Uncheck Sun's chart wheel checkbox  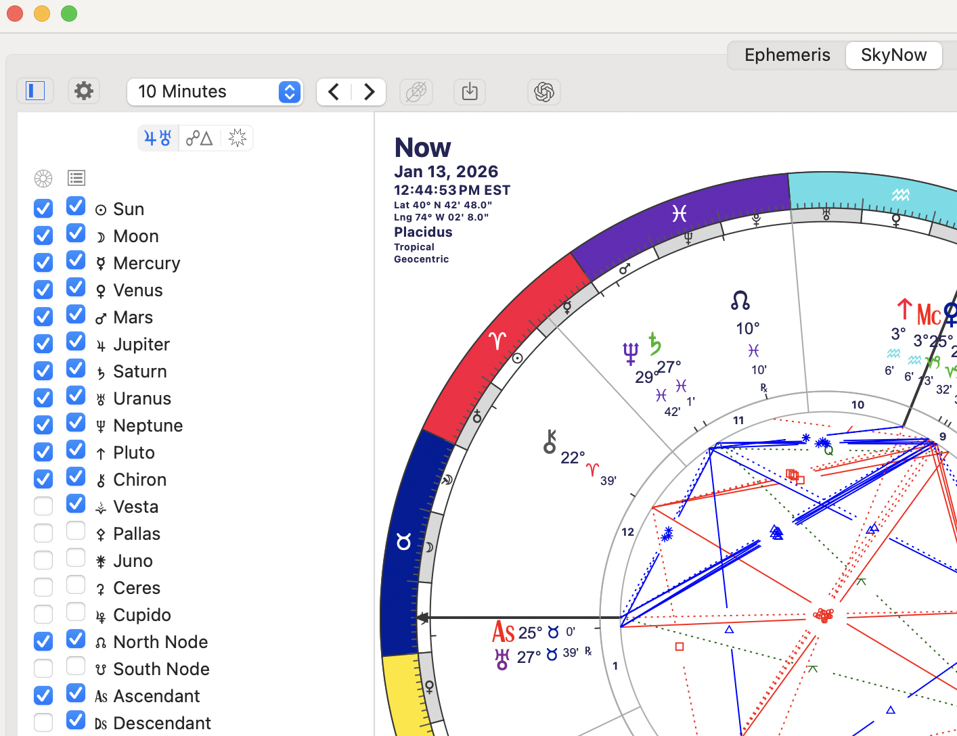[43, 208]
